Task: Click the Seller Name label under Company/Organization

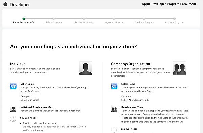Action: [128, 84]
